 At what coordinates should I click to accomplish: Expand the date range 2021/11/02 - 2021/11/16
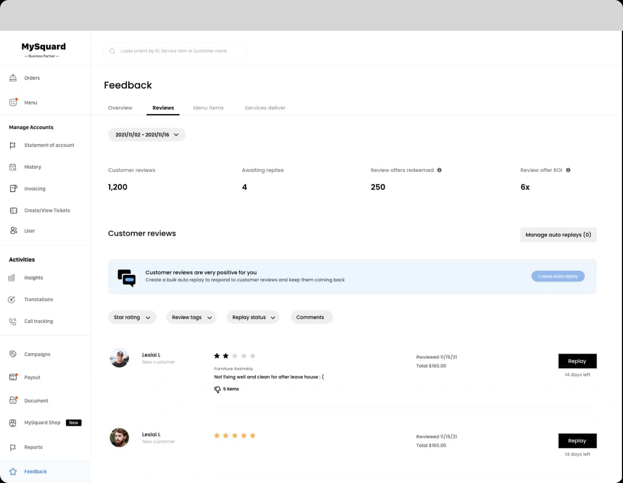coord(146,134)
